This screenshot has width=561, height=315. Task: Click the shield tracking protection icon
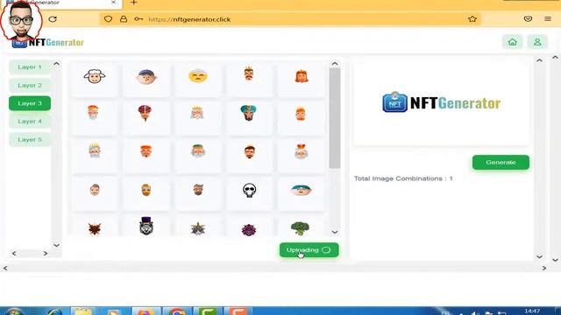[108, 19]
